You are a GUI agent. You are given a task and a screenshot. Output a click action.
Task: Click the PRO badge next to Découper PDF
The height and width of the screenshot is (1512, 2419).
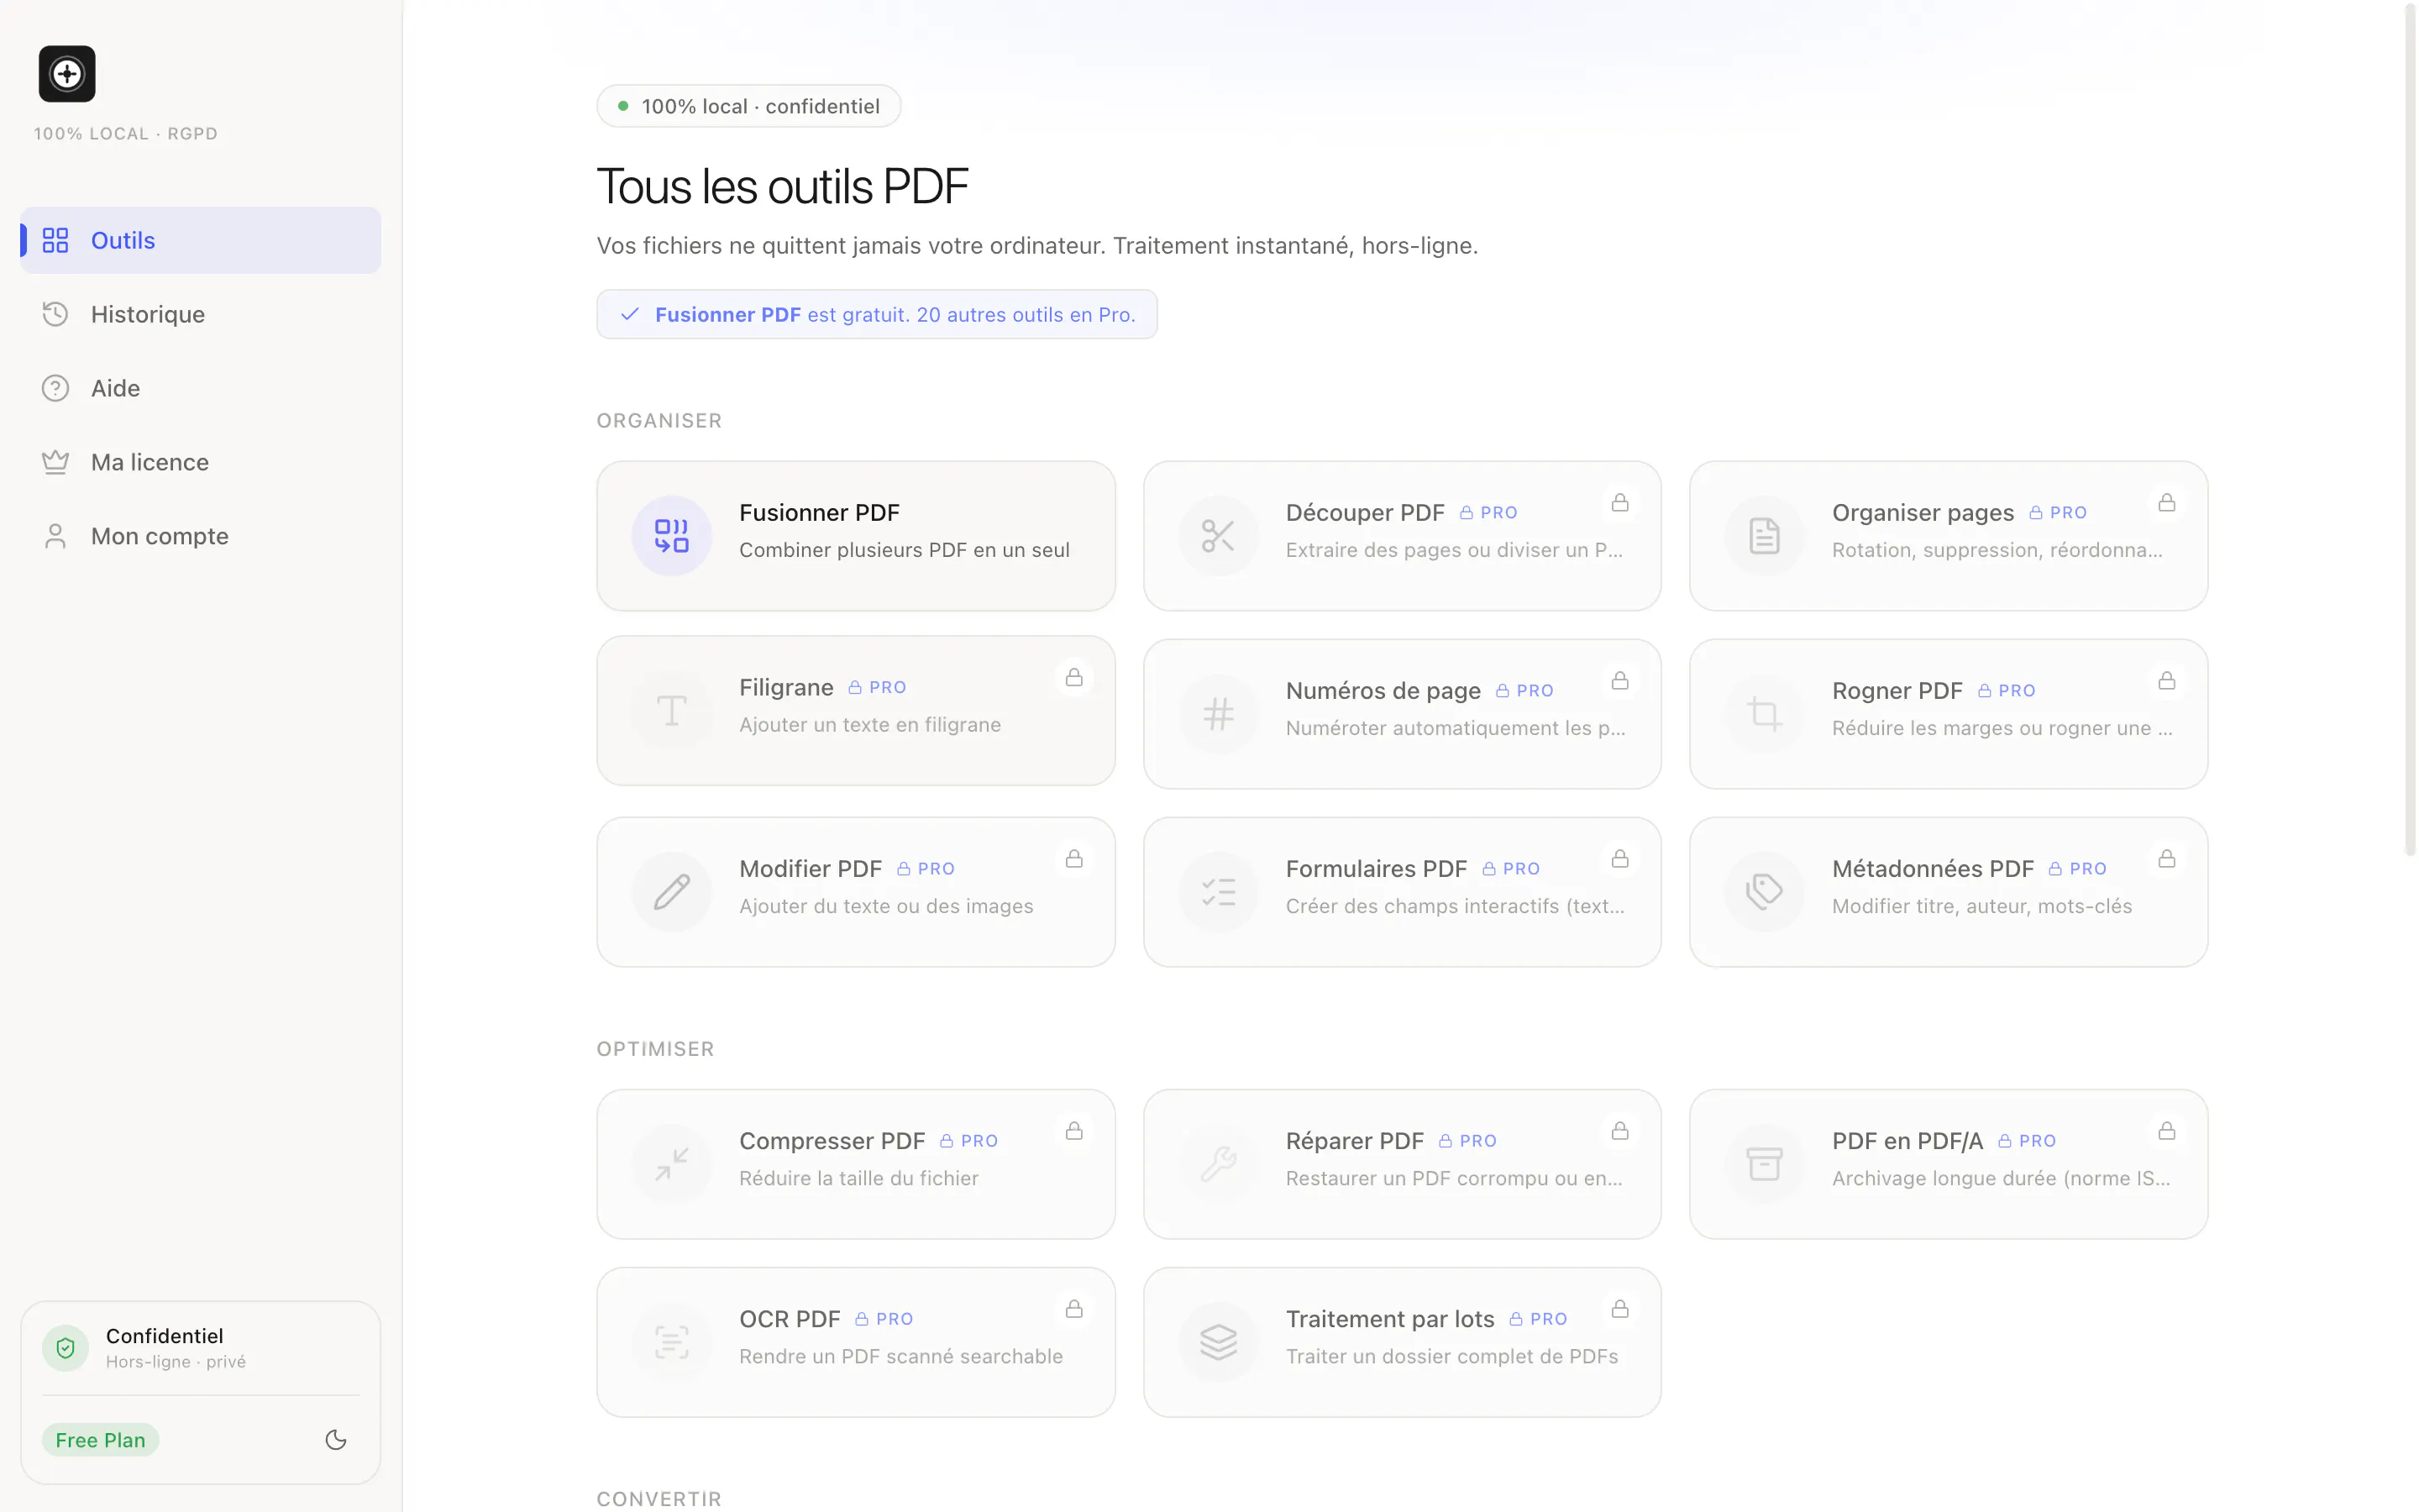click(1488, 512)
